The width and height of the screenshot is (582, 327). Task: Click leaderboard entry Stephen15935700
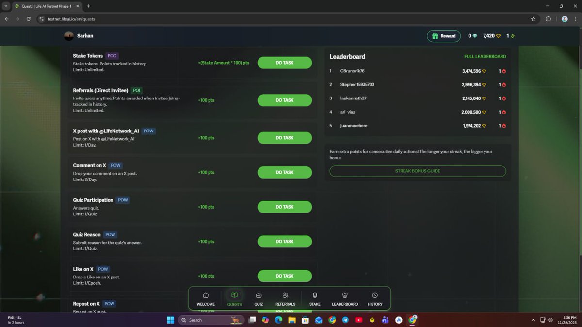(x=357, y=85)
